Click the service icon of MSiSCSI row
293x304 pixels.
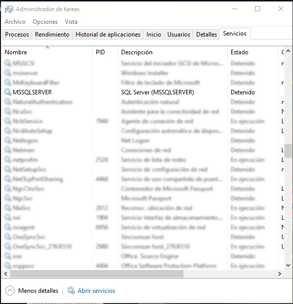tap(8, 63)
